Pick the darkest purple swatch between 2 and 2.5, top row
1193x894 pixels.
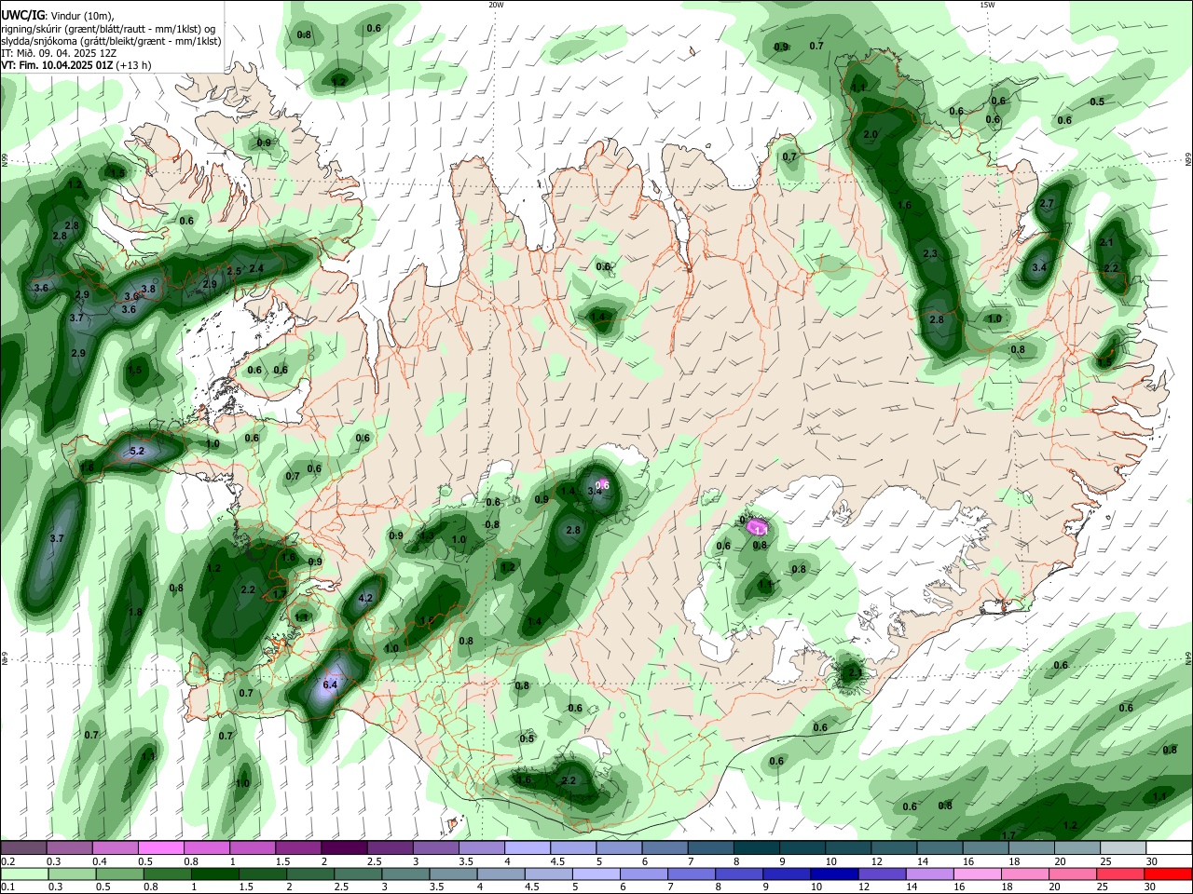(x=343, y=848)
